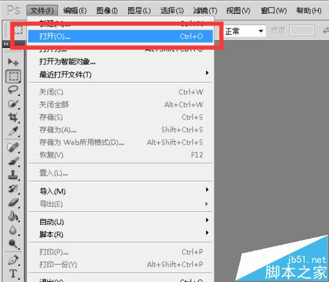
Task: Click 存储为 Web所用格式(D)... entry
Action: 120,142
